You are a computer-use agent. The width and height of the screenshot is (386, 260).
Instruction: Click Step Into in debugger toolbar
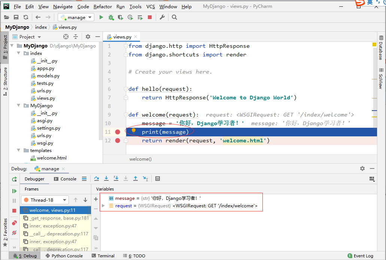(106, 179)
